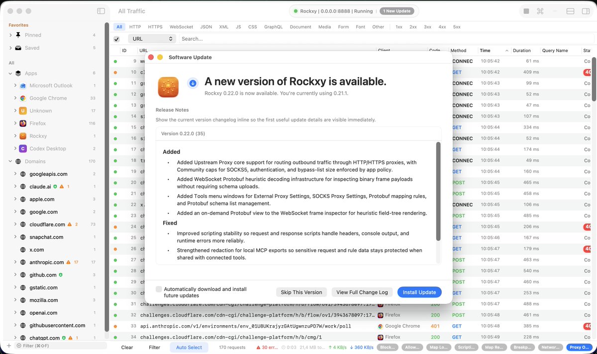
Task: Expand the googleapis.com domain entry
Action: (x=15, y=174)
